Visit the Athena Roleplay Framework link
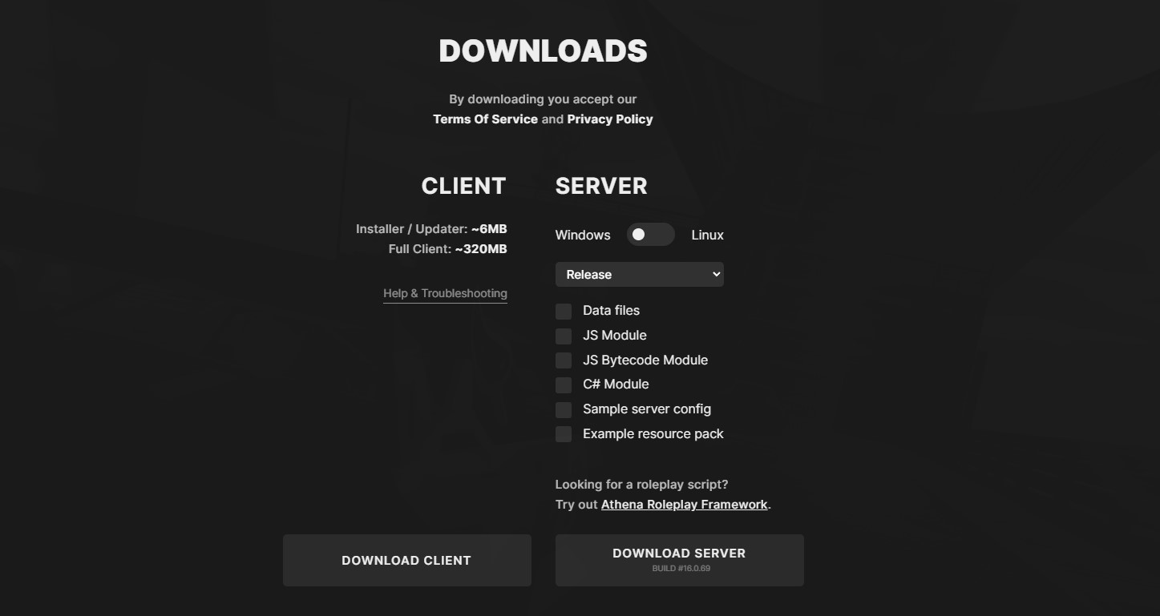 click(684, 505)
